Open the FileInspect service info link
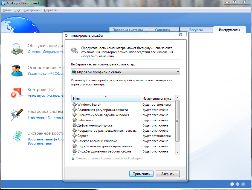The image size is (252, 190). [x=110, y=158]
